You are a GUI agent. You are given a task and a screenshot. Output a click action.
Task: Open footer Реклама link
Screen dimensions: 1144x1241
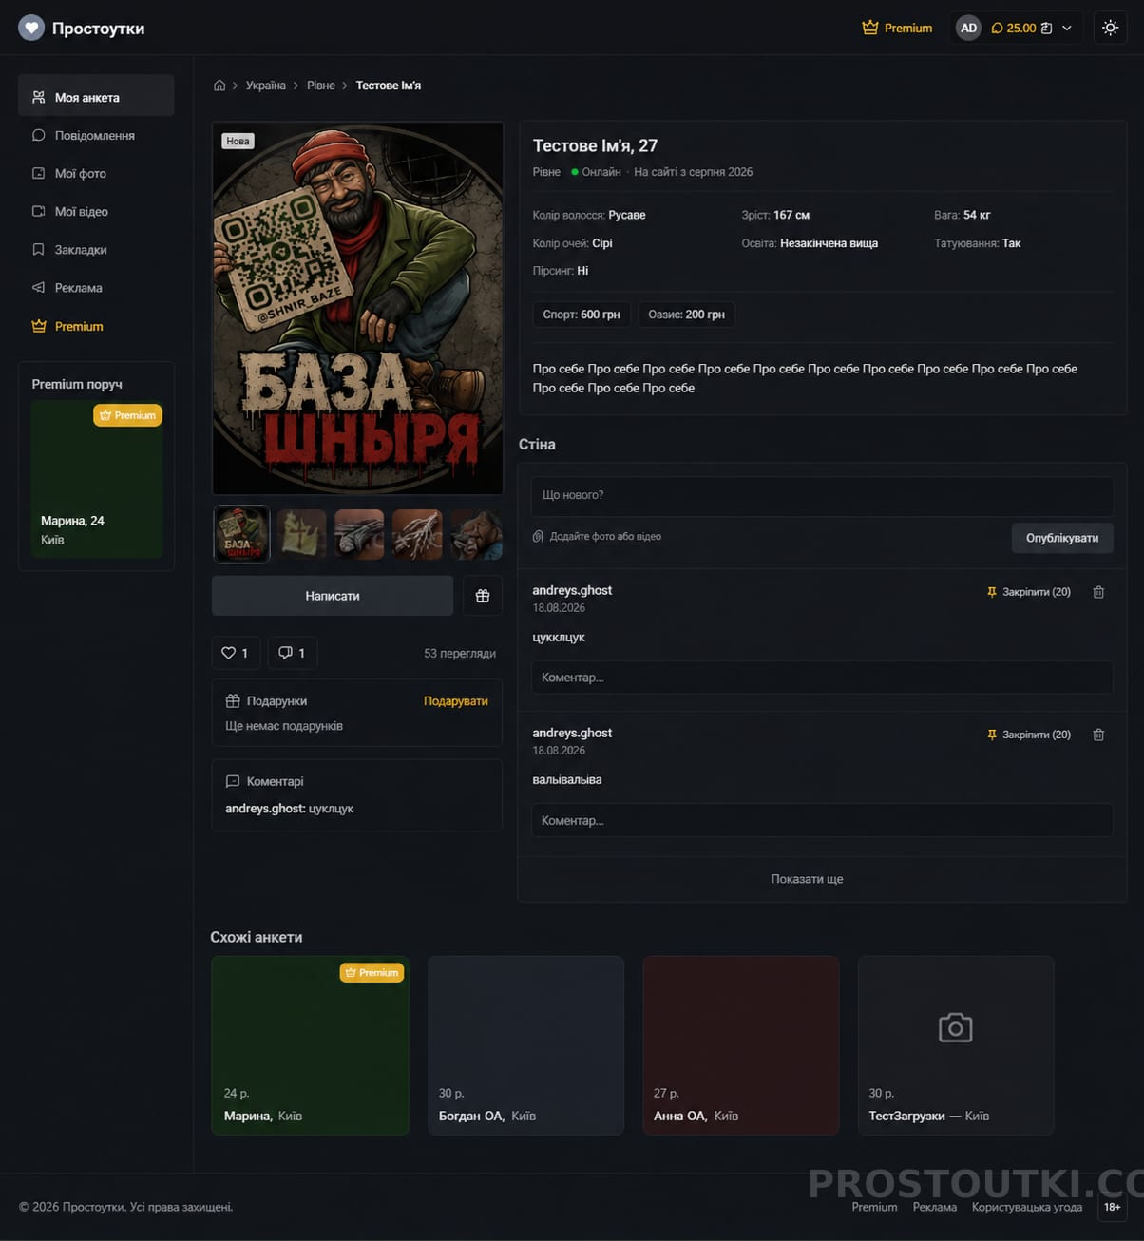pyautogui.click(x=935, y=1207)
